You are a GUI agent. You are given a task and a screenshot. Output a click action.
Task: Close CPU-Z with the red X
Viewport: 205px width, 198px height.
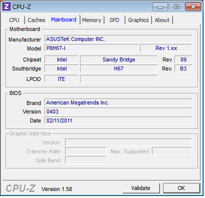[193, 7]
